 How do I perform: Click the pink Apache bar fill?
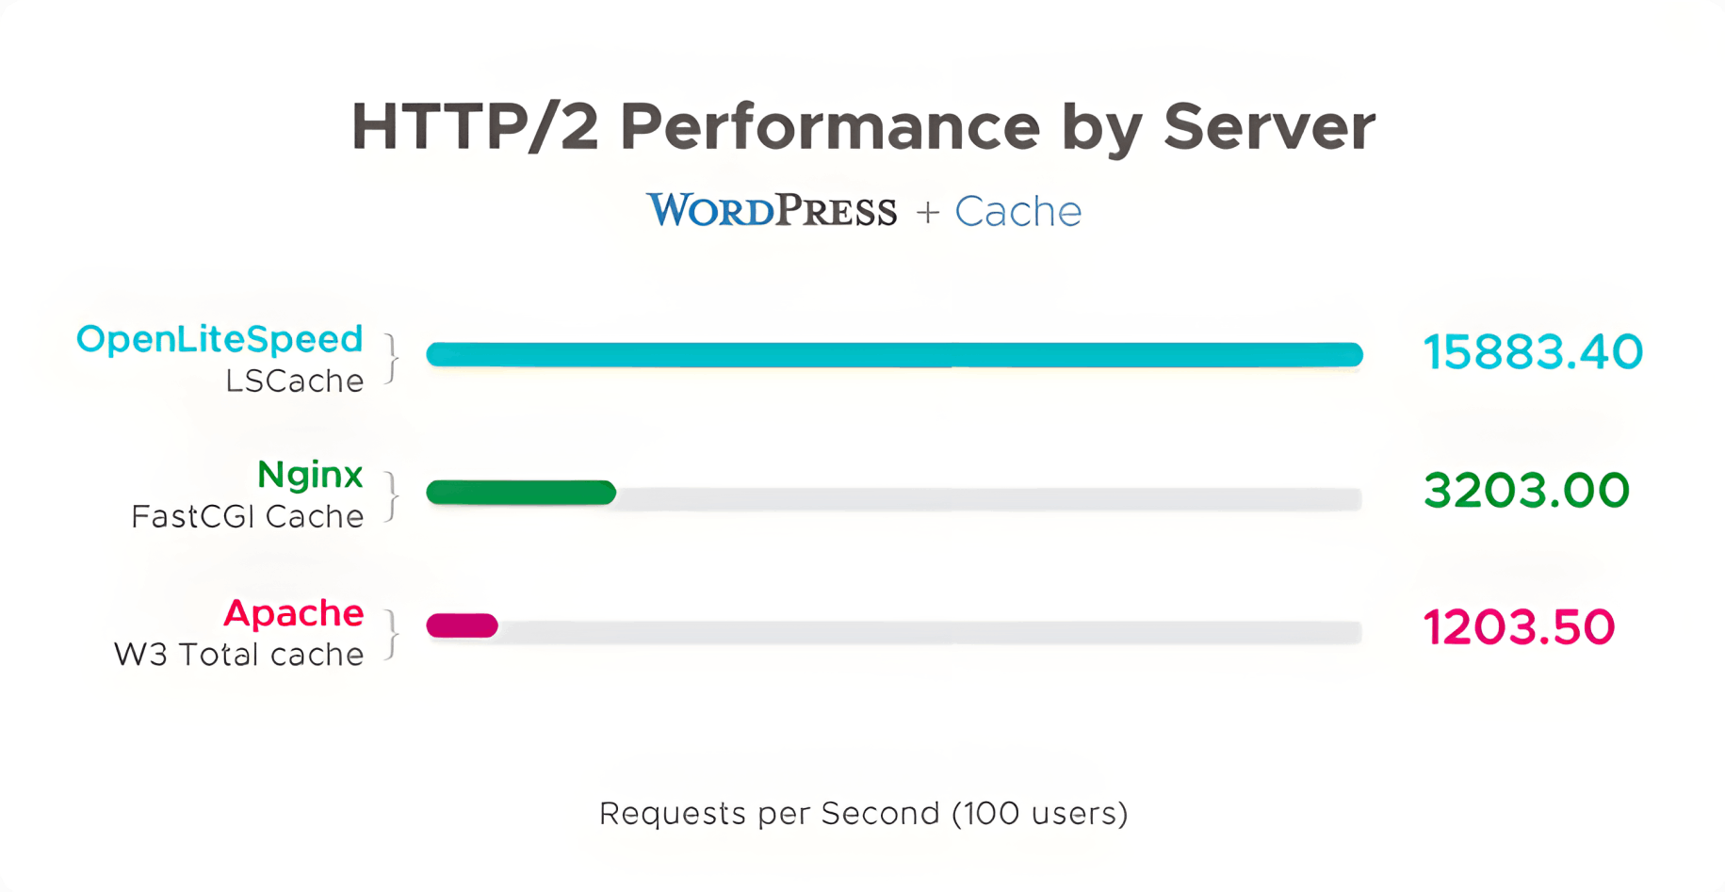tap(462, 625)
